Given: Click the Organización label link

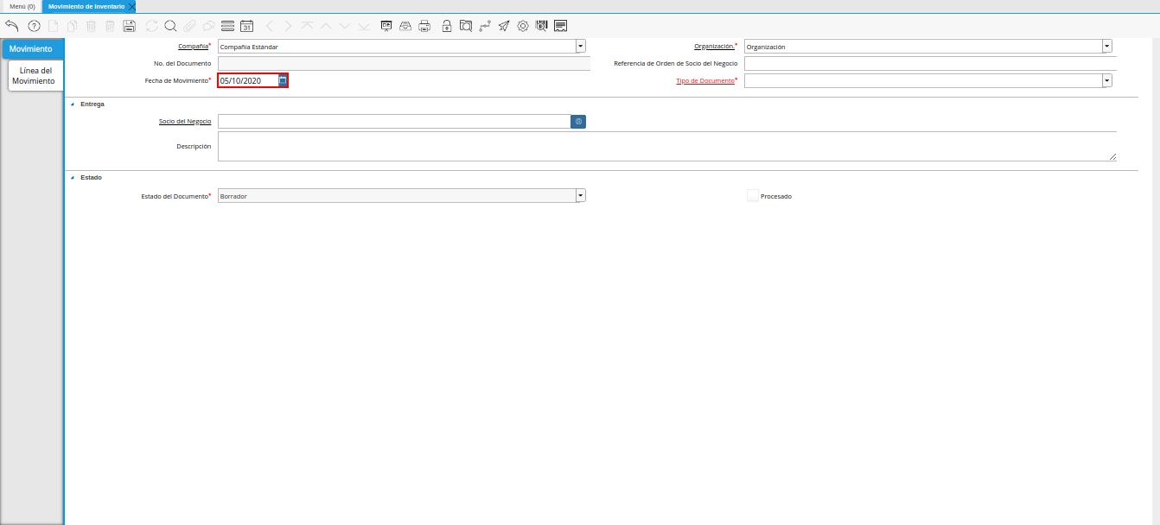Looking at the screenshot, I should coord(714,47).
